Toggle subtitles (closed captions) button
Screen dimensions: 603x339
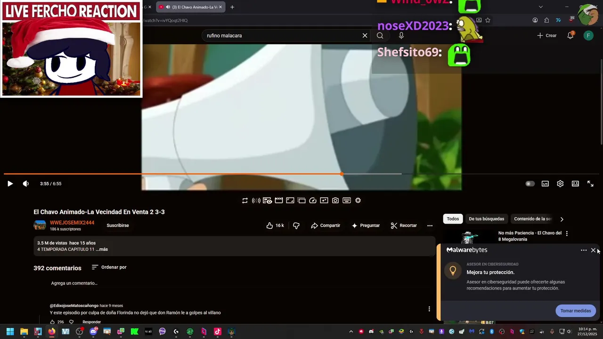click(545, 184)
